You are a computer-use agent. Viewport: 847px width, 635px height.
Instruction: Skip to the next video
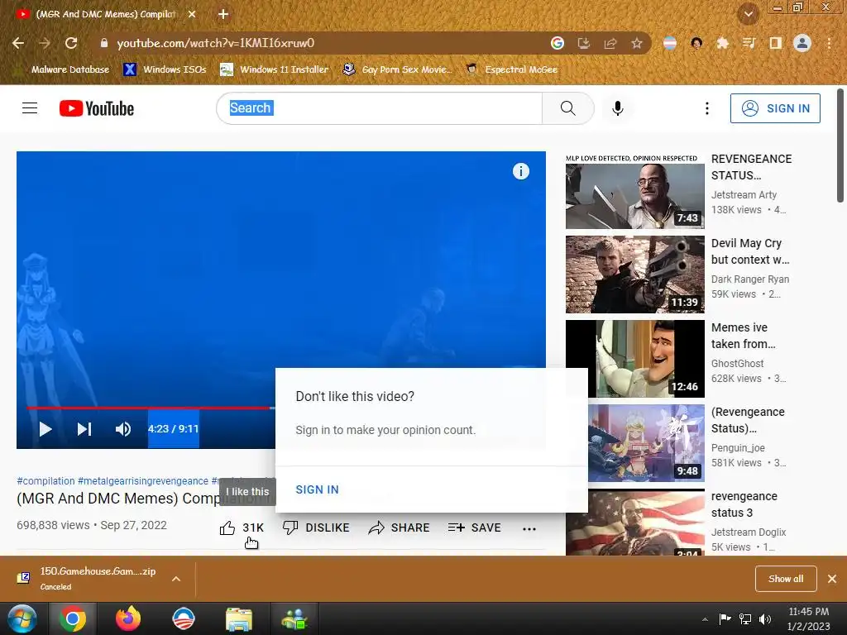click(x=84, y=429)
